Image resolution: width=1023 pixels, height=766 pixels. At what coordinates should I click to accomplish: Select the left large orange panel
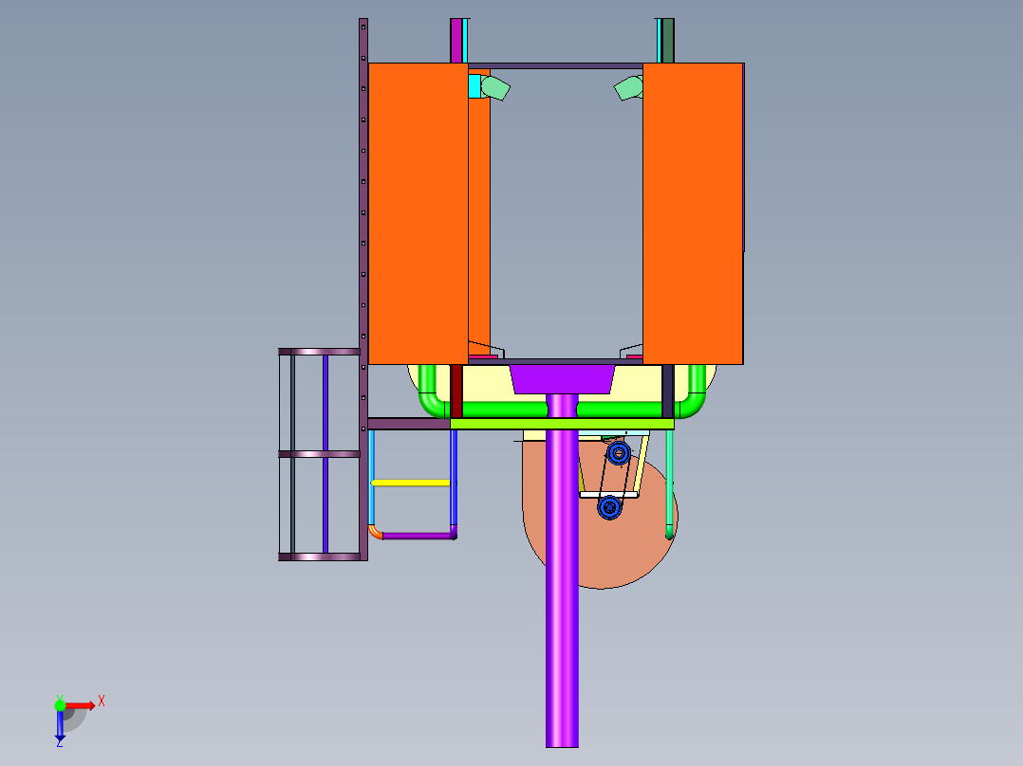(418, 214)
